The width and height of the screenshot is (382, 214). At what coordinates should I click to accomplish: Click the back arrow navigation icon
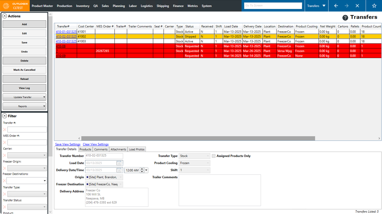pos(336,6)
